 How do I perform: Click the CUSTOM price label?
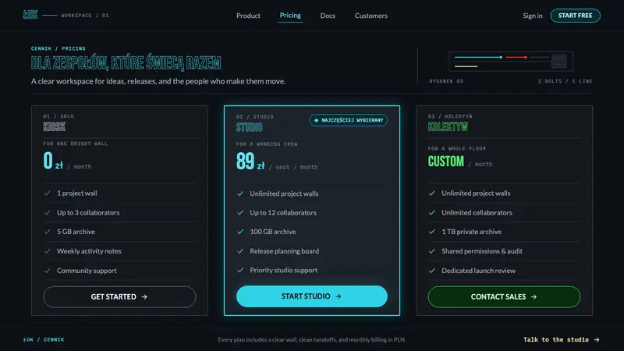coord(445,161)
